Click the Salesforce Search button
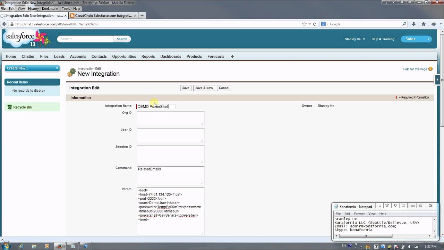This screenshot has width=444, height=250. (122, 39)
